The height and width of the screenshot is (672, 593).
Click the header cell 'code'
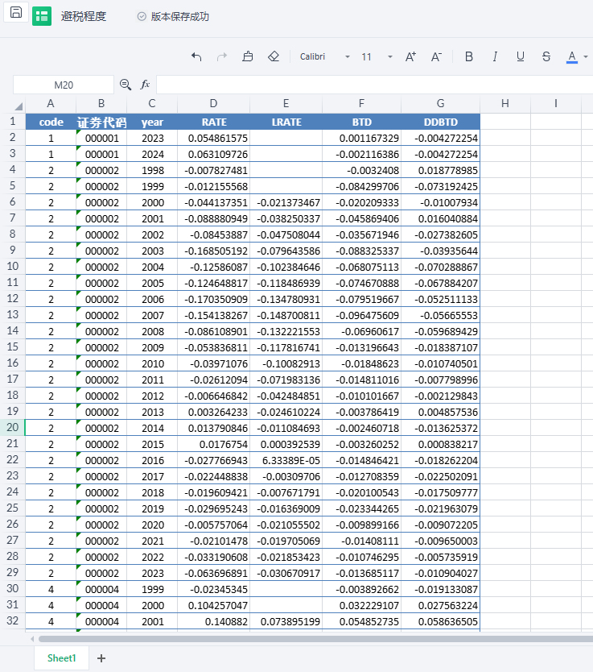51,122
